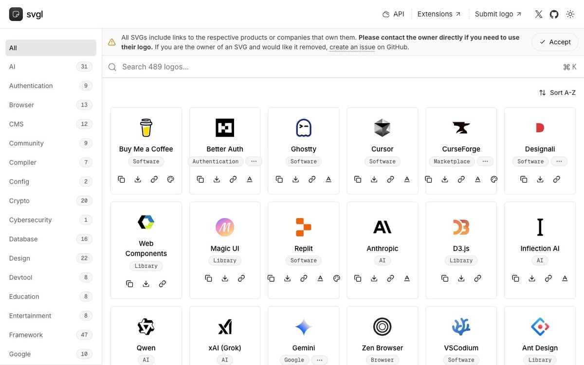Copy the Web Components SVG

[129, 284]
